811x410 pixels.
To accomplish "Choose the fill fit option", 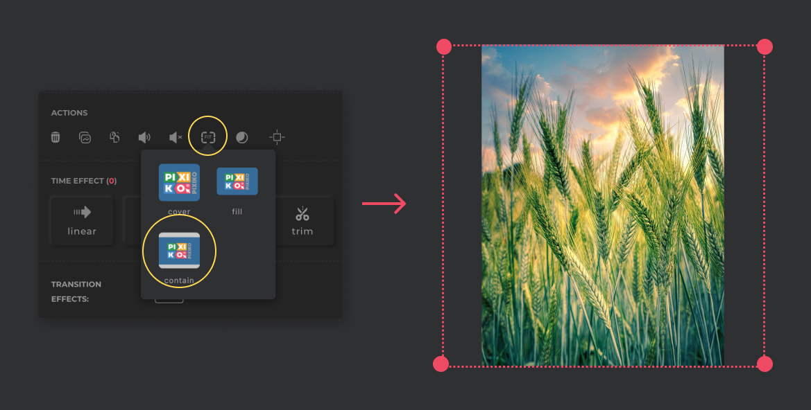I will (237, 181).
